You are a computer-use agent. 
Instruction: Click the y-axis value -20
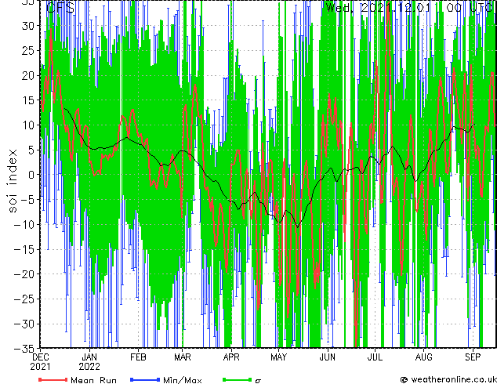(25, 274)
